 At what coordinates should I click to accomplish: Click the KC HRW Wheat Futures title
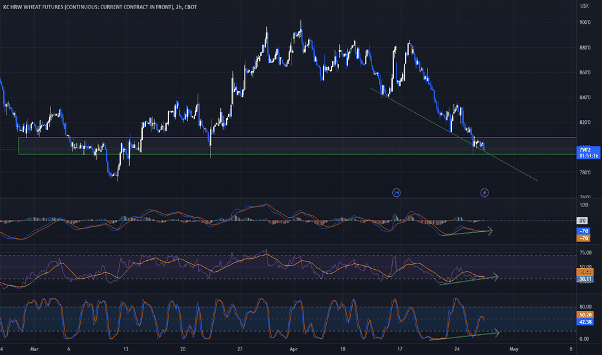(x=100, y=7)
